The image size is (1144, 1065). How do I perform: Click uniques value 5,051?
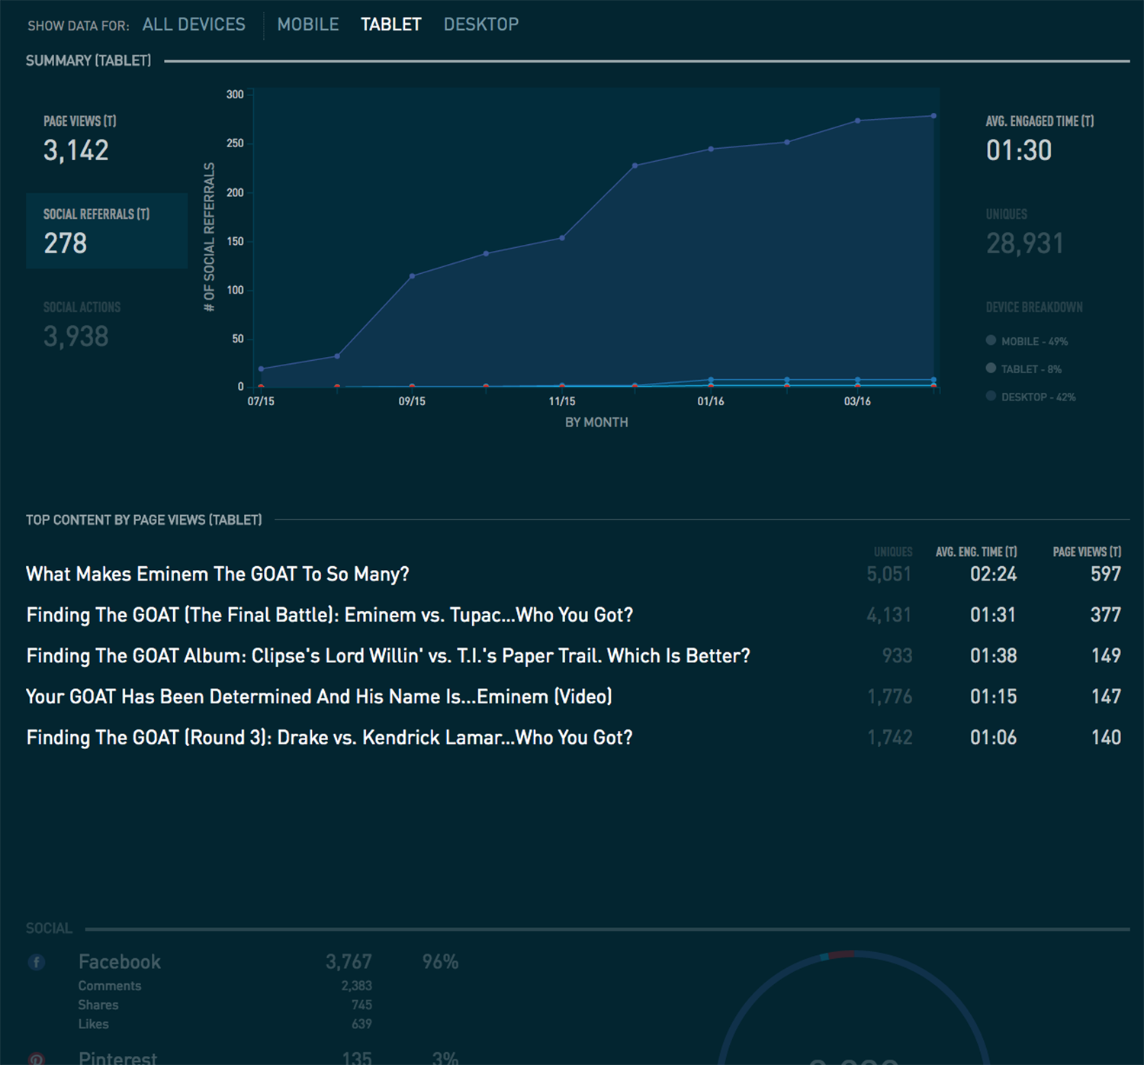tap(889, 574)
